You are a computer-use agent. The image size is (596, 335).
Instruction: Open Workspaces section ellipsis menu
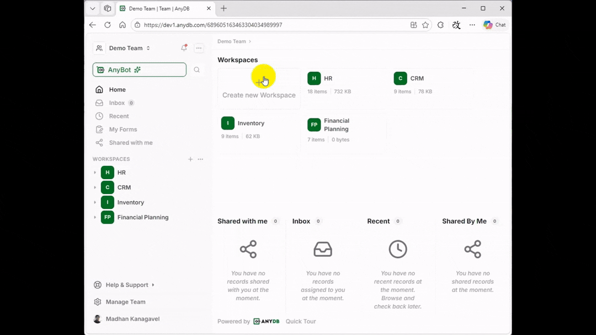200,159
